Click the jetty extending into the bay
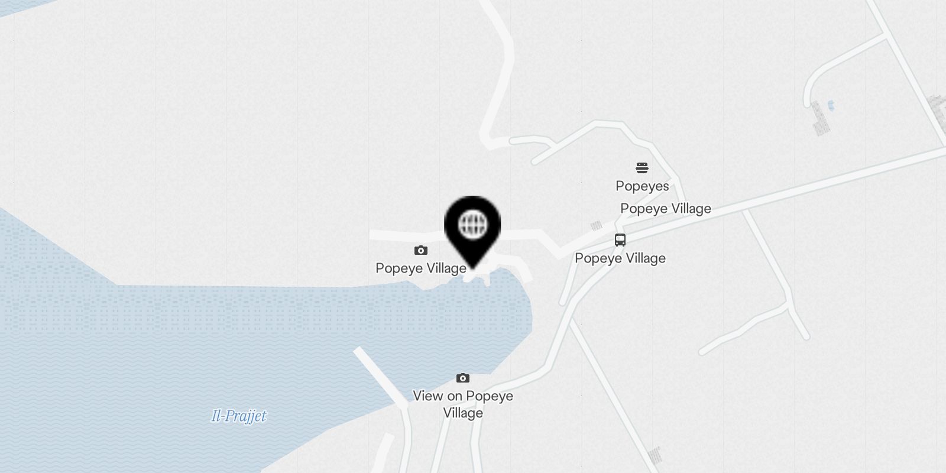Image resolution: width=946 pixels, height=473 pixels. (381, 377)
